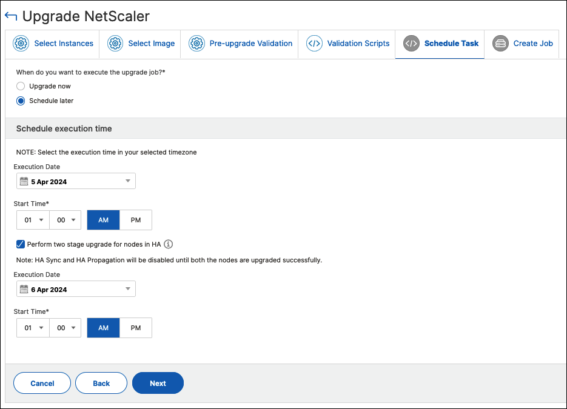Click the Validation Scripts code icon
The image size is (567, 409).
tap(314, 44)
